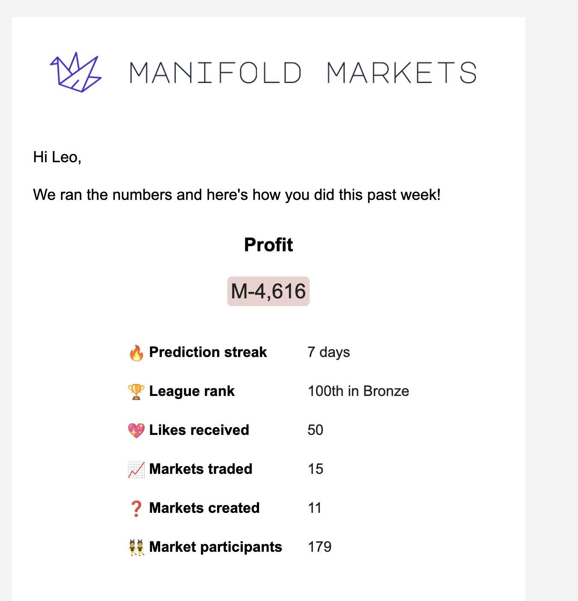This screenshot has width=578, height=601.
Task: Click the Likes received label
Action: pyautogui.click(x=199, y=430)
